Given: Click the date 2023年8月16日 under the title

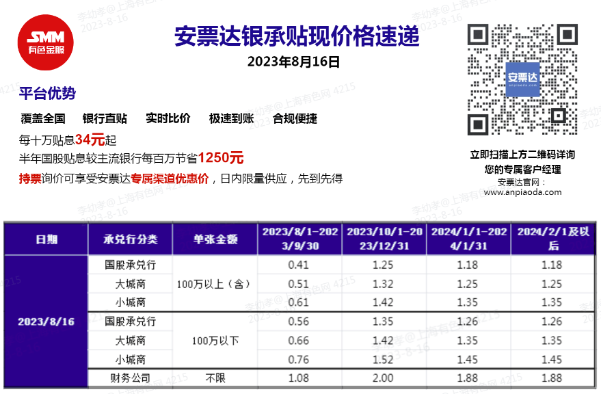Looking at the screenshot, I should coord(293,62).
